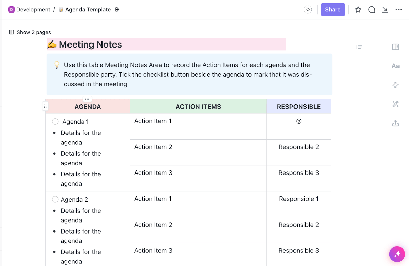Click Responsible 3 in Agenda 1 rows
The height and width of the screenshot is (266, 409).
(299, 173)
